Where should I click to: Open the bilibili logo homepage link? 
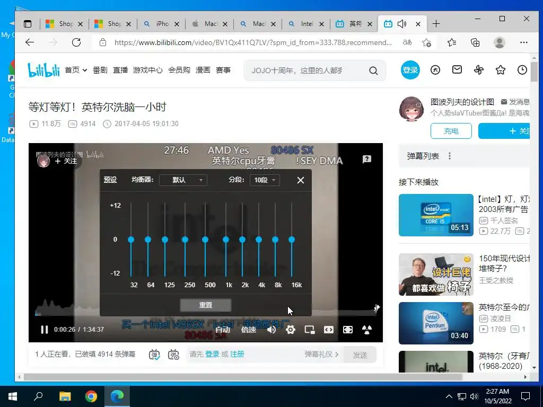click(x=43, y=70)
